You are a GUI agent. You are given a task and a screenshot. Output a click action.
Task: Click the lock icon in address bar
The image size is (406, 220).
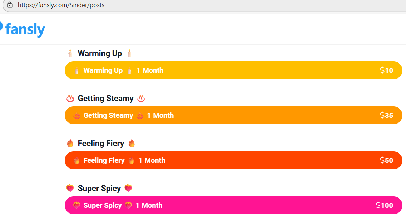10,5
